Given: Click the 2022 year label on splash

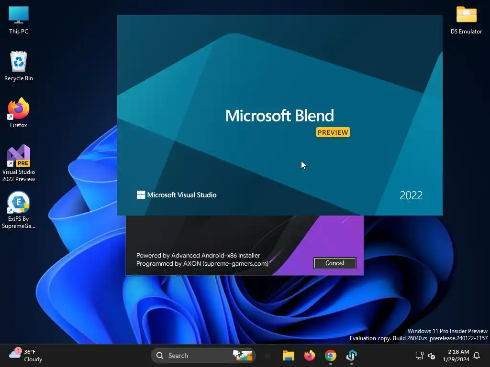Looking at the screenshot, I should tap(411, 195).
